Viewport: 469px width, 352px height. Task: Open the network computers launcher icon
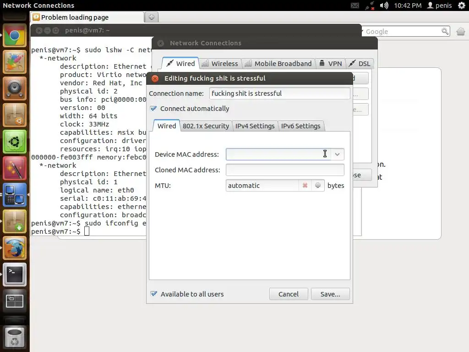pos(14,195)
